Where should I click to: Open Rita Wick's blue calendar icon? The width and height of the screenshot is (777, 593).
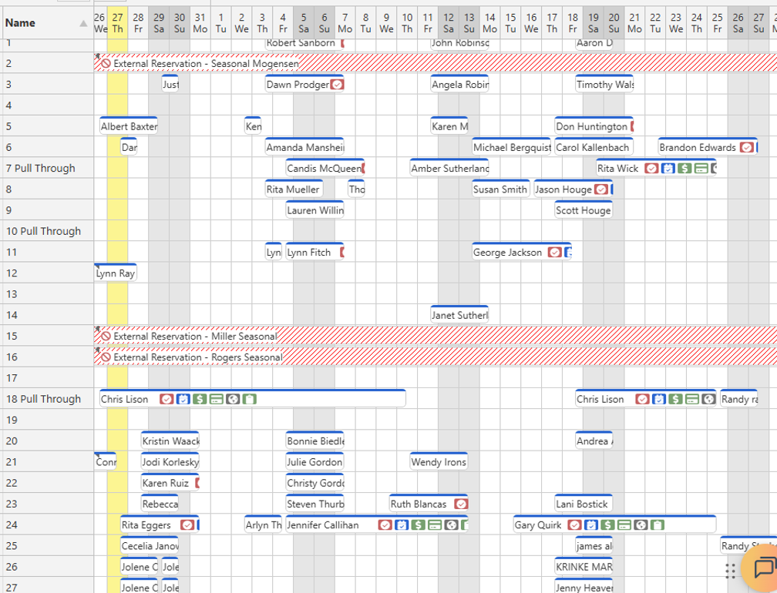click(668, 169)
